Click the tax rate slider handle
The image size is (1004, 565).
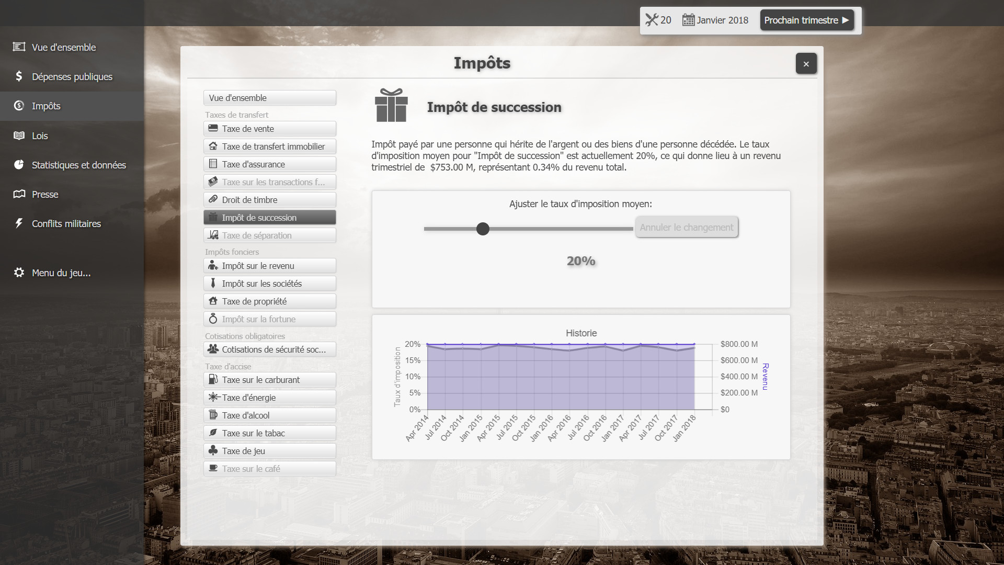tap(483, 229)
